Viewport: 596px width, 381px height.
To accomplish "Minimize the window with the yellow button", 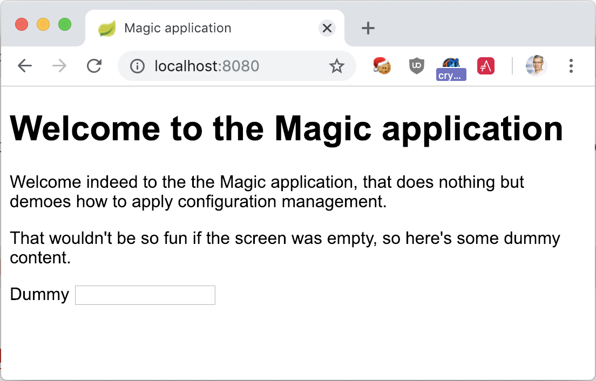I will tap(43, 24).
